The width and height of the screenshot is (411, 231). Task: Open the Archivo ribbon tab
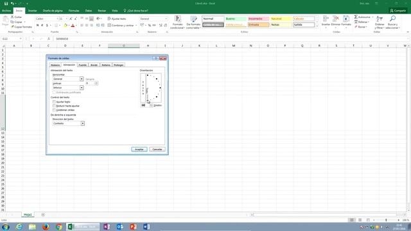pyautogui.click(x=6, y=11)
